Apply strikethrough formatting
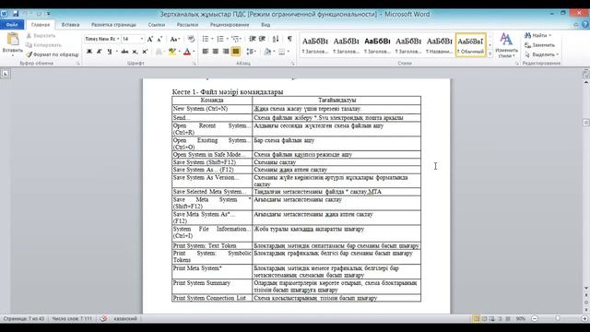The height and width of the screenshot is (332, 590). [x=124, y=52]
